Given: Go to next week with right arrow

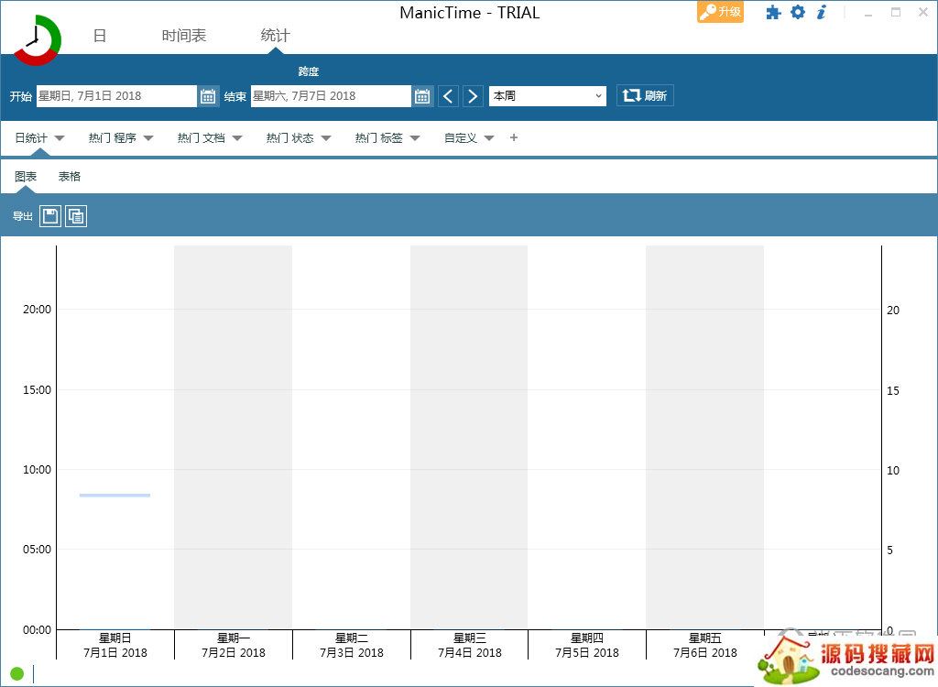Looking at the screenshot, I should coord(473,96).
